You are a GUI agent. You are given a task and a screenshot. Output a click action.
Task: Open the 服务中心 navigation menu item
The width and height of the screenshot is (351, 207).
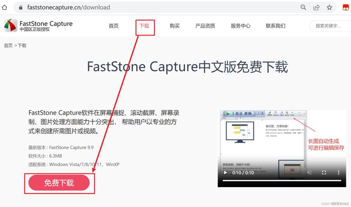click(x=240, y=26)
